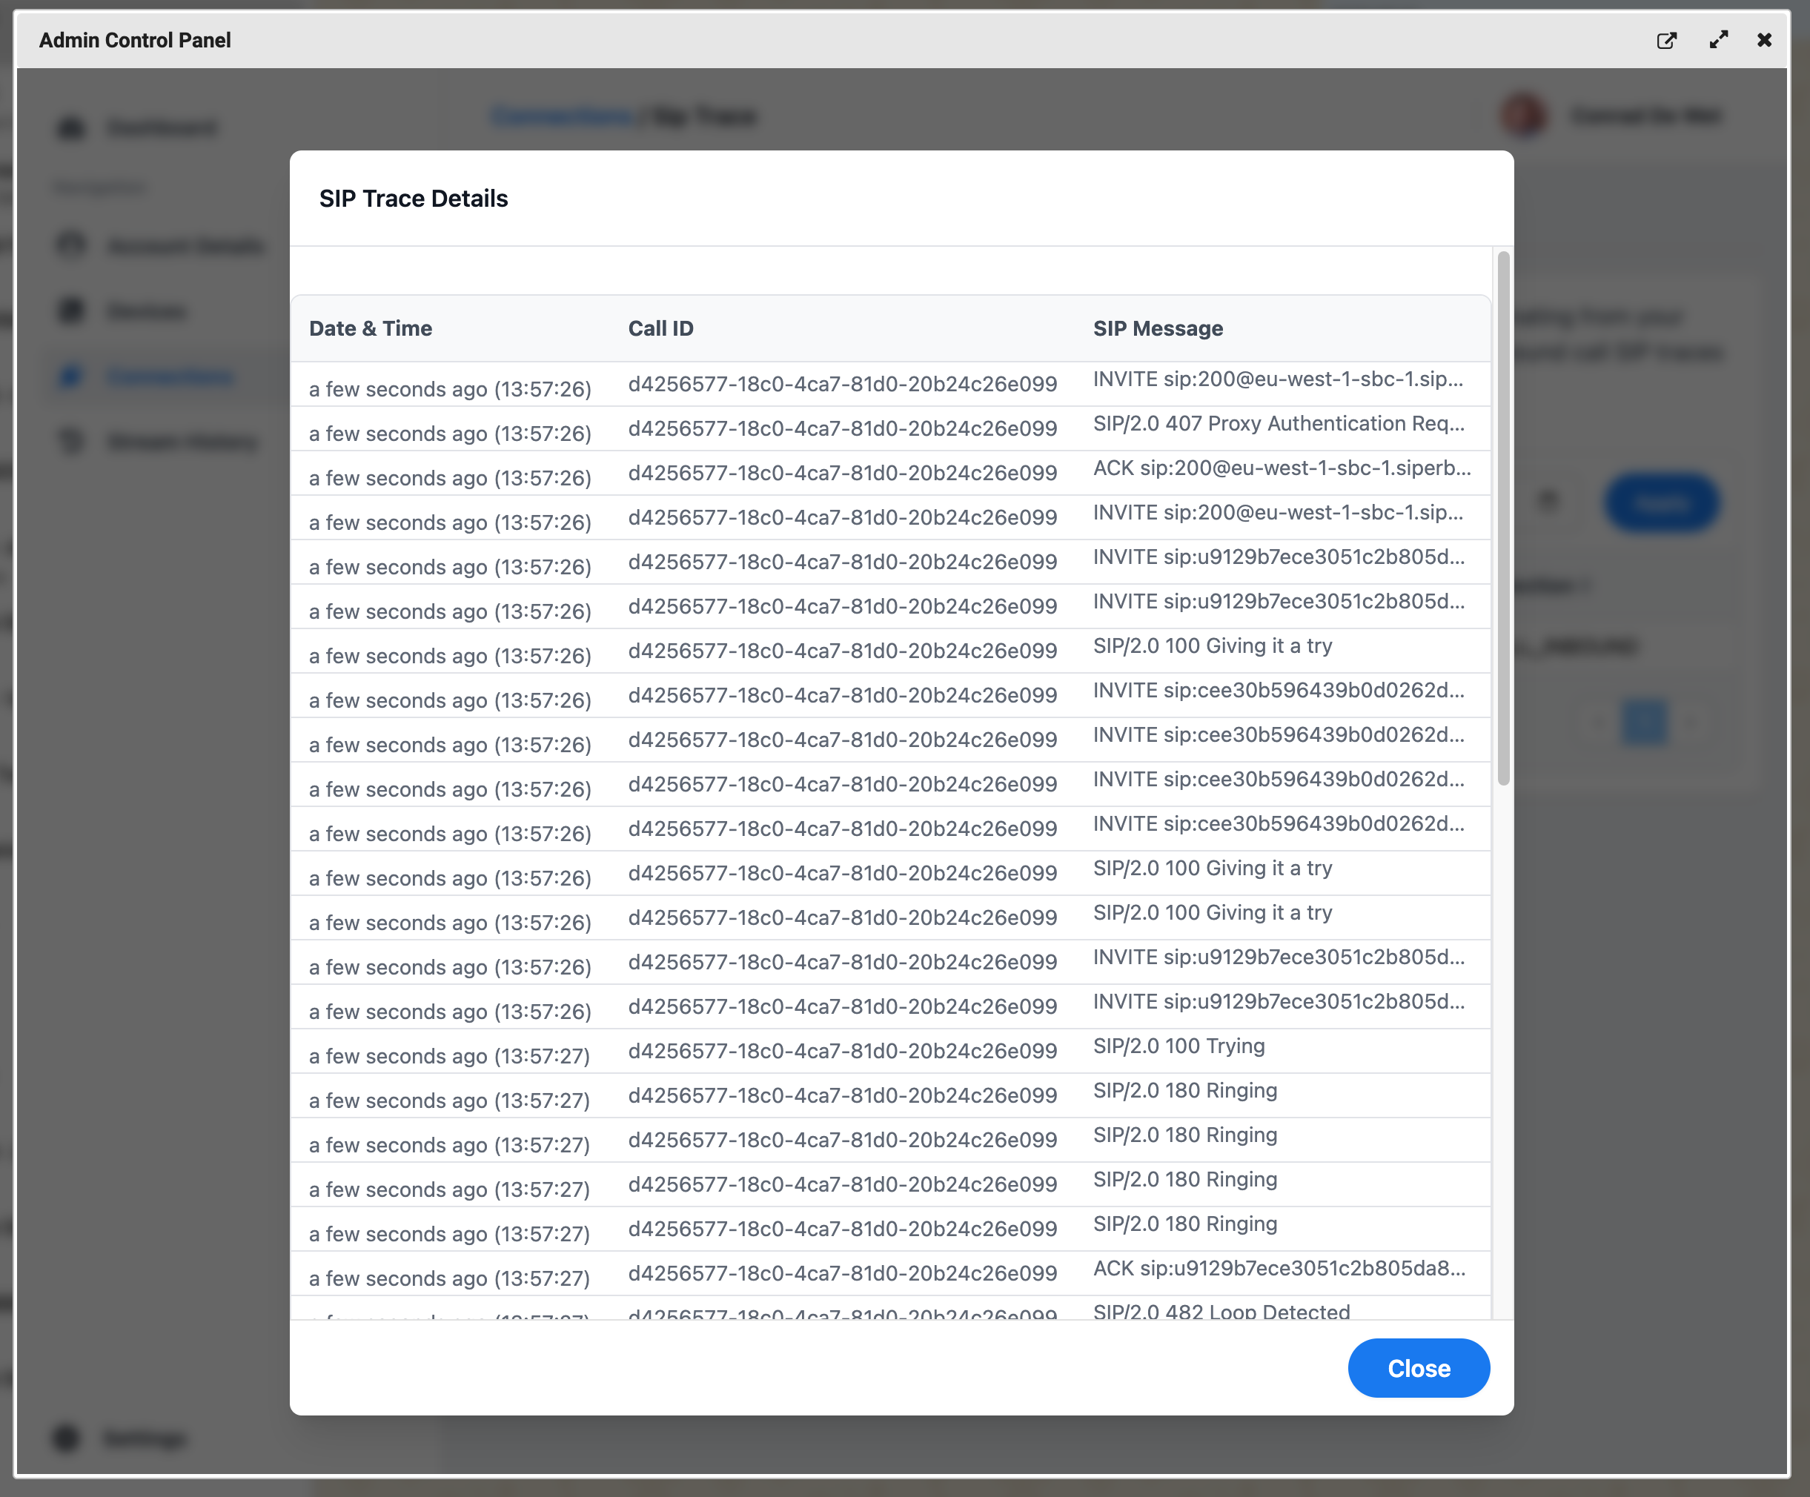1810x1497 pixels.
Task: Select the ACK sip:200@eu-west-1 message row
Action: [1281, 468]
